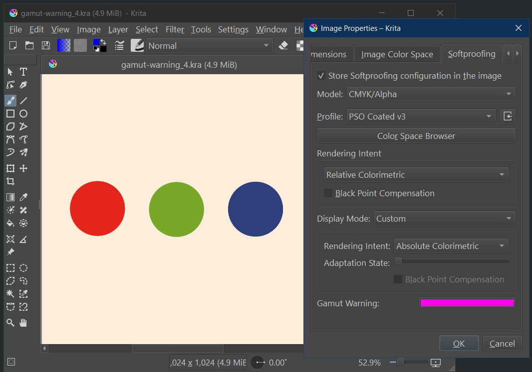The height and width of the screenshot is (372, 532).
Task: Toggle the eraser mode button
Action: (283, 45)
